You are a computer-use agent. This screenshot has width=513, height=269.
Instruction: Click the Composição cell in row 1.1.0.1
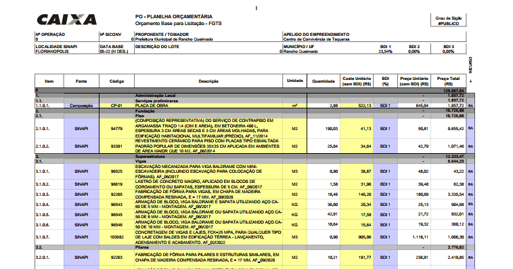click(x=81, y=106)
